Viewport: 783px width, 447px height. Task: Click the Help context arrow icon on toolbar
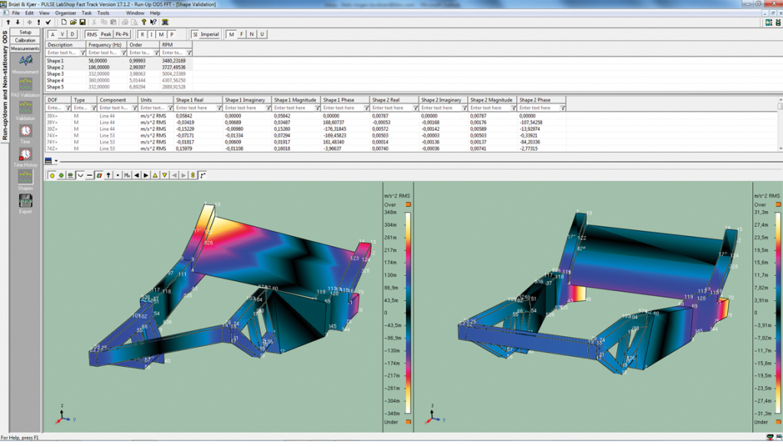153,23
